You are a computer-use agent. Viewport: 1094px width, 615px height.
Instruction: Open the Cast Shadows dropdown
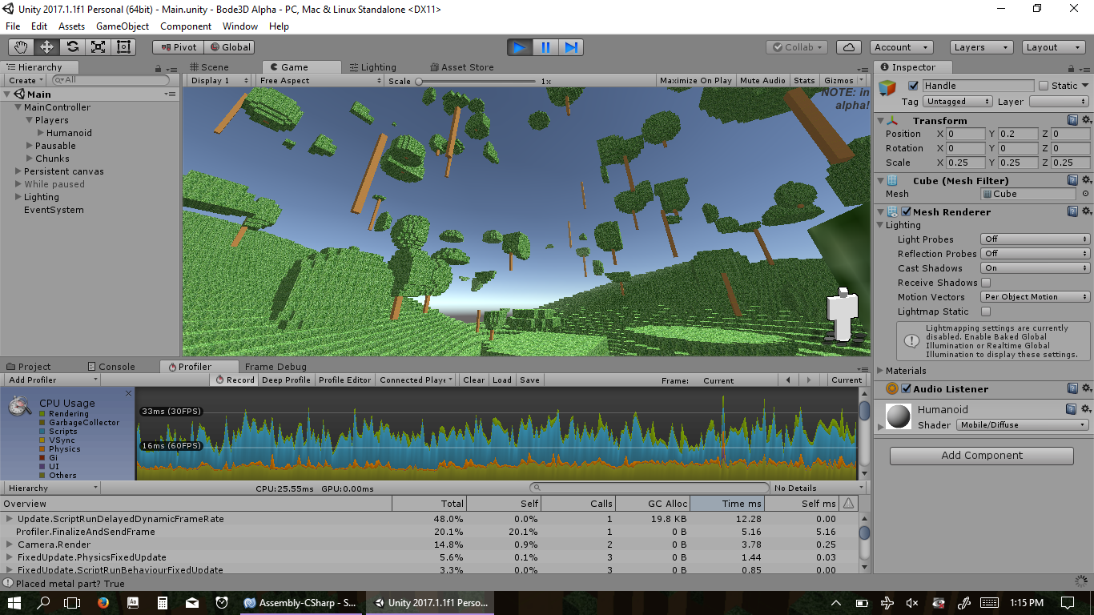(1035, 268)
